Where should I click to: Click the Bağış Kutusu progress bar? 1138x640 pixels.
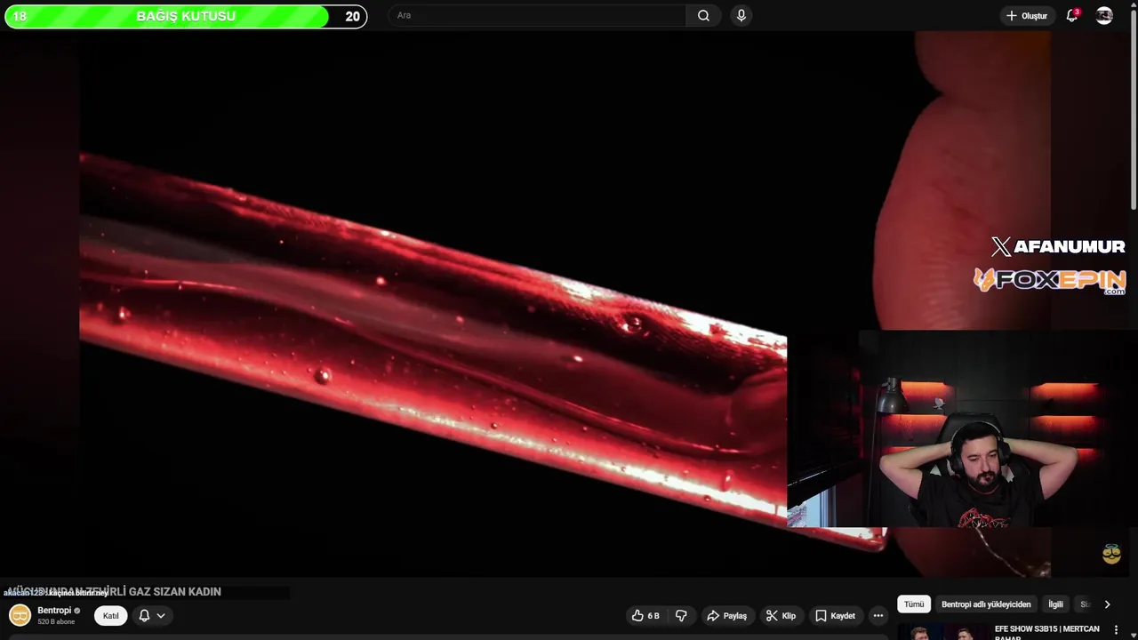(186, 16)
